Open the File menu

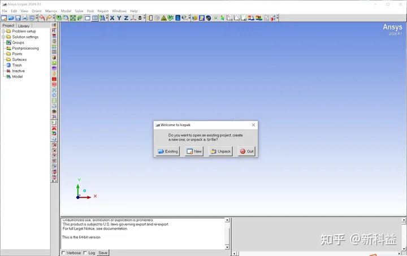pyautogui.click(x=5, y=11)
